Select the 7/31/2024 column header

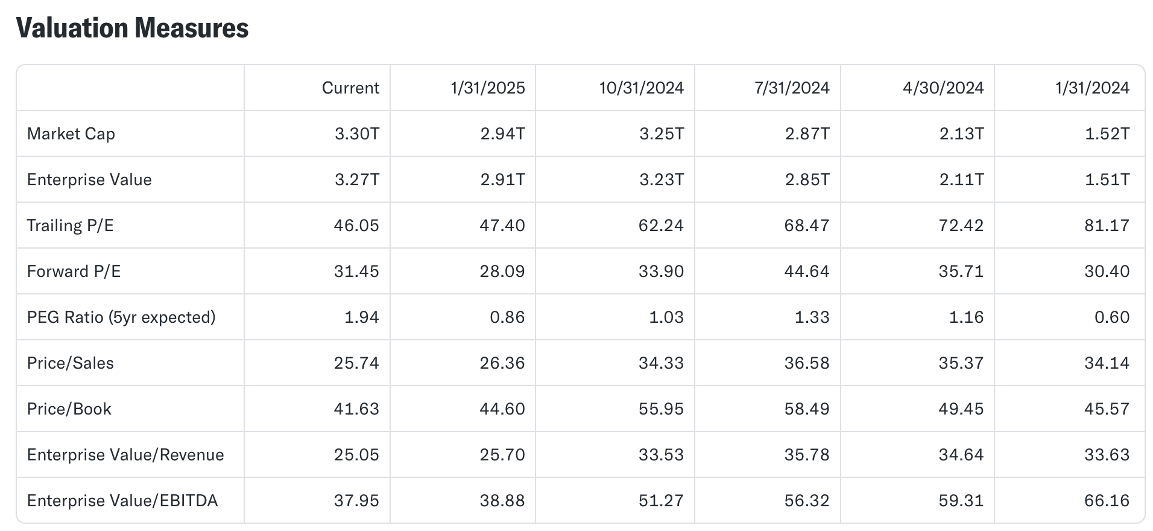[x=792, y=88]
